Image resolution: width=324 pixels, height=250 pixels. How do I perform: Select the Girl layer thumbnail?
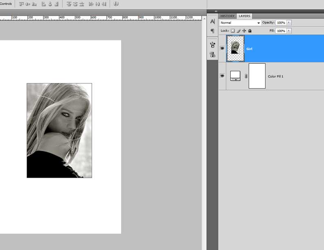(x=235, y=49)
